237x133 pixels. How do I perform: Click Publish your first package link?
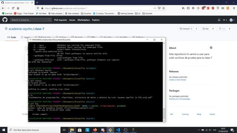(179, 99)
